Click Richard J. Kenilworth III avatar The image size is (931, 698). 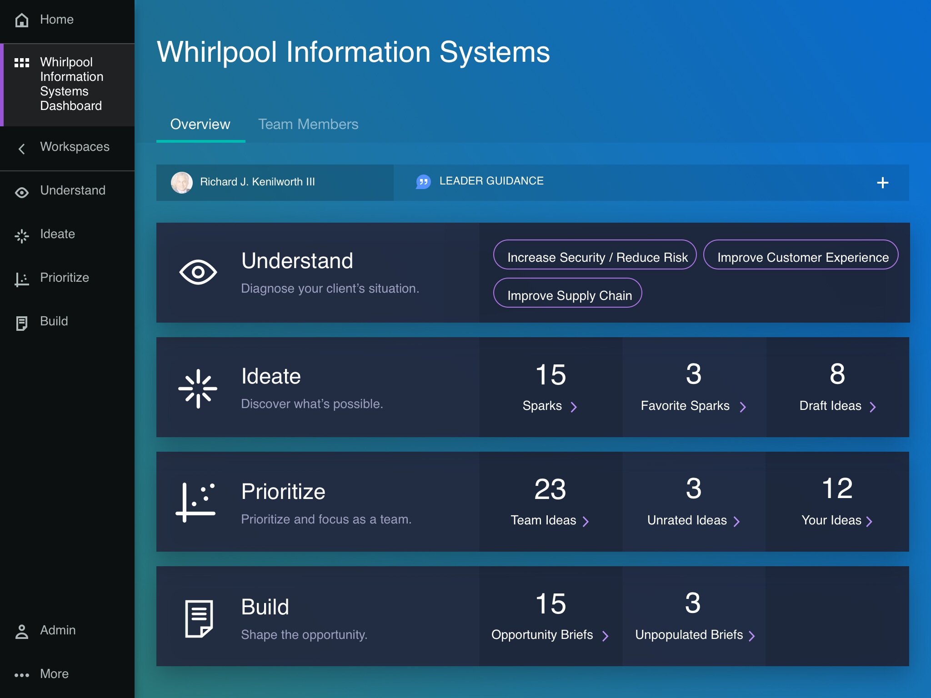point(182,182)
